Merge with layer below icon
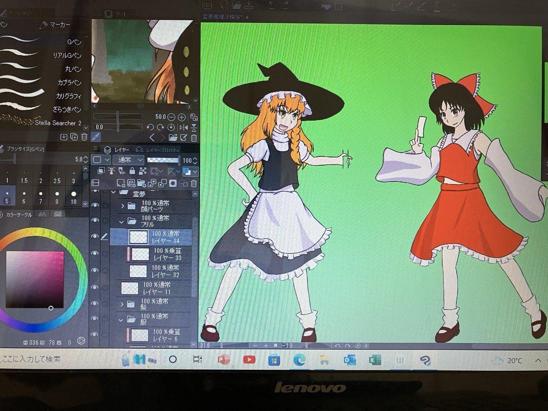 (162, 183)
